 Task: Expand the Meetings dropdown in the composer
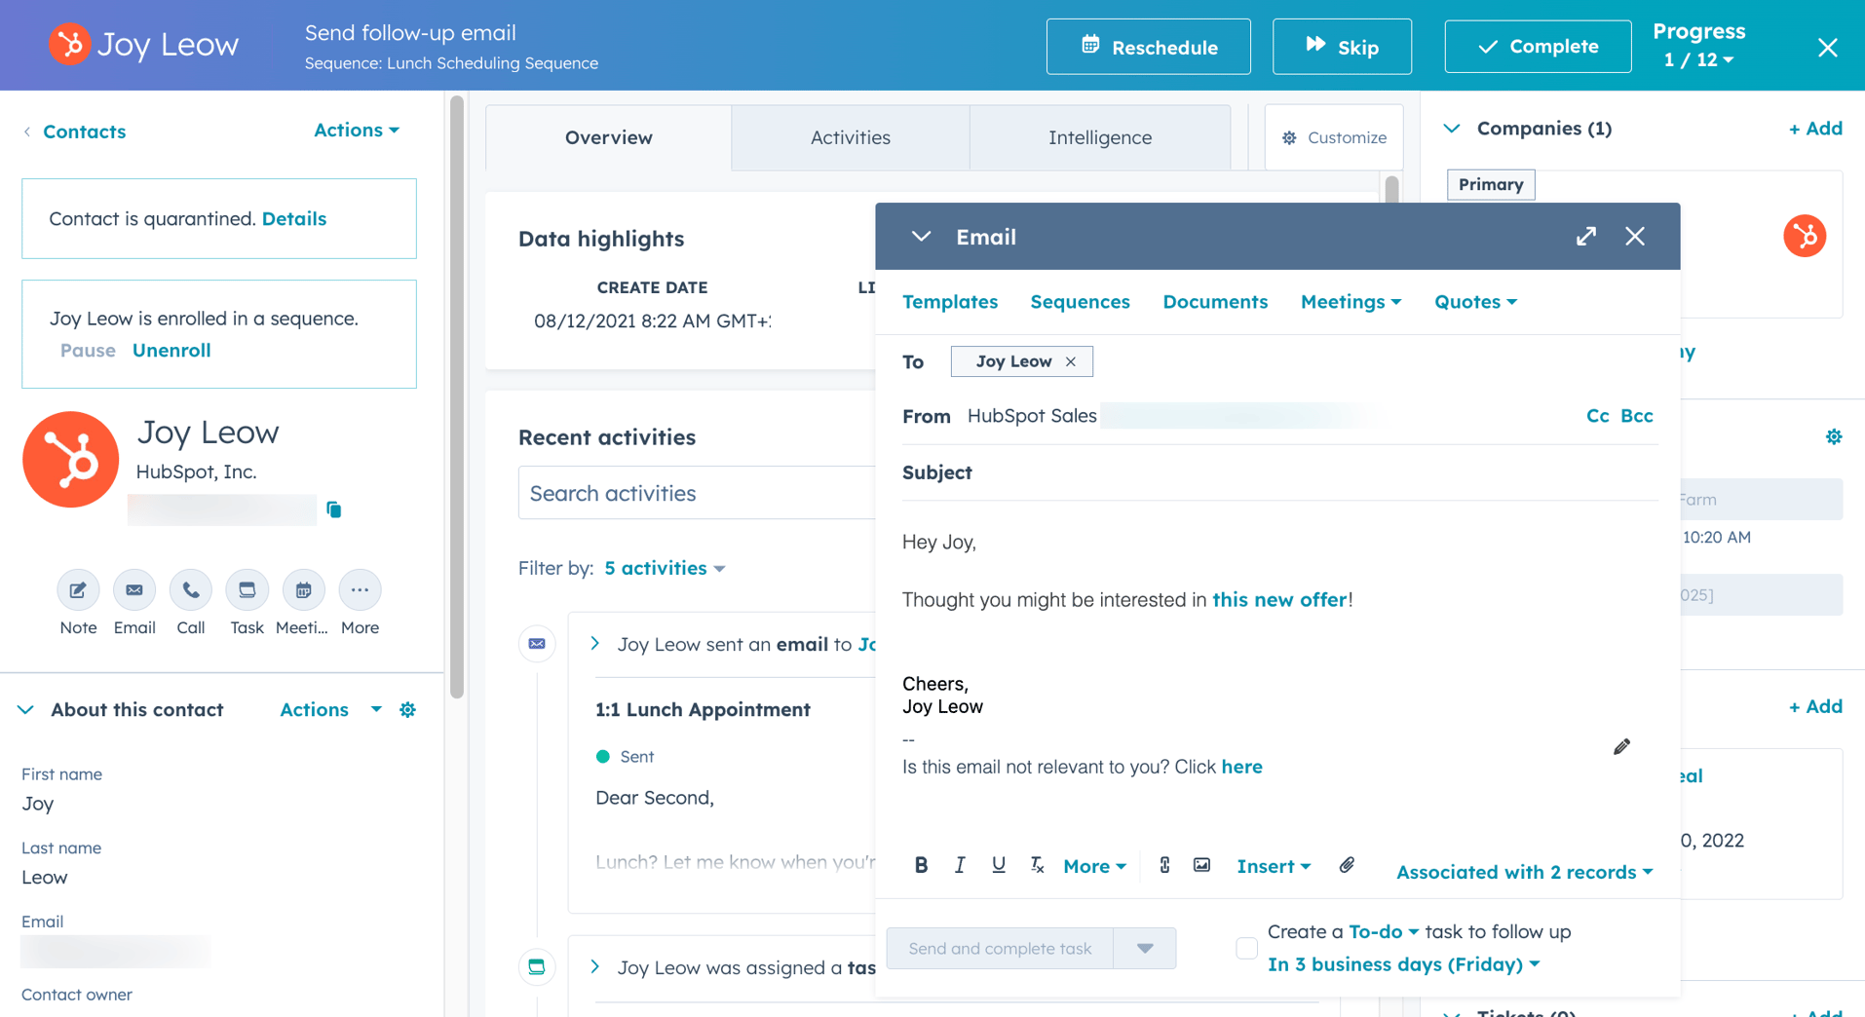pos(1351,302)
